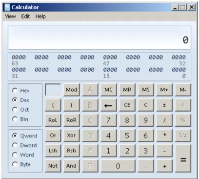Click digit 5 on keypad
This screenshot has width=199, height=179.
(x=127, y=136)
